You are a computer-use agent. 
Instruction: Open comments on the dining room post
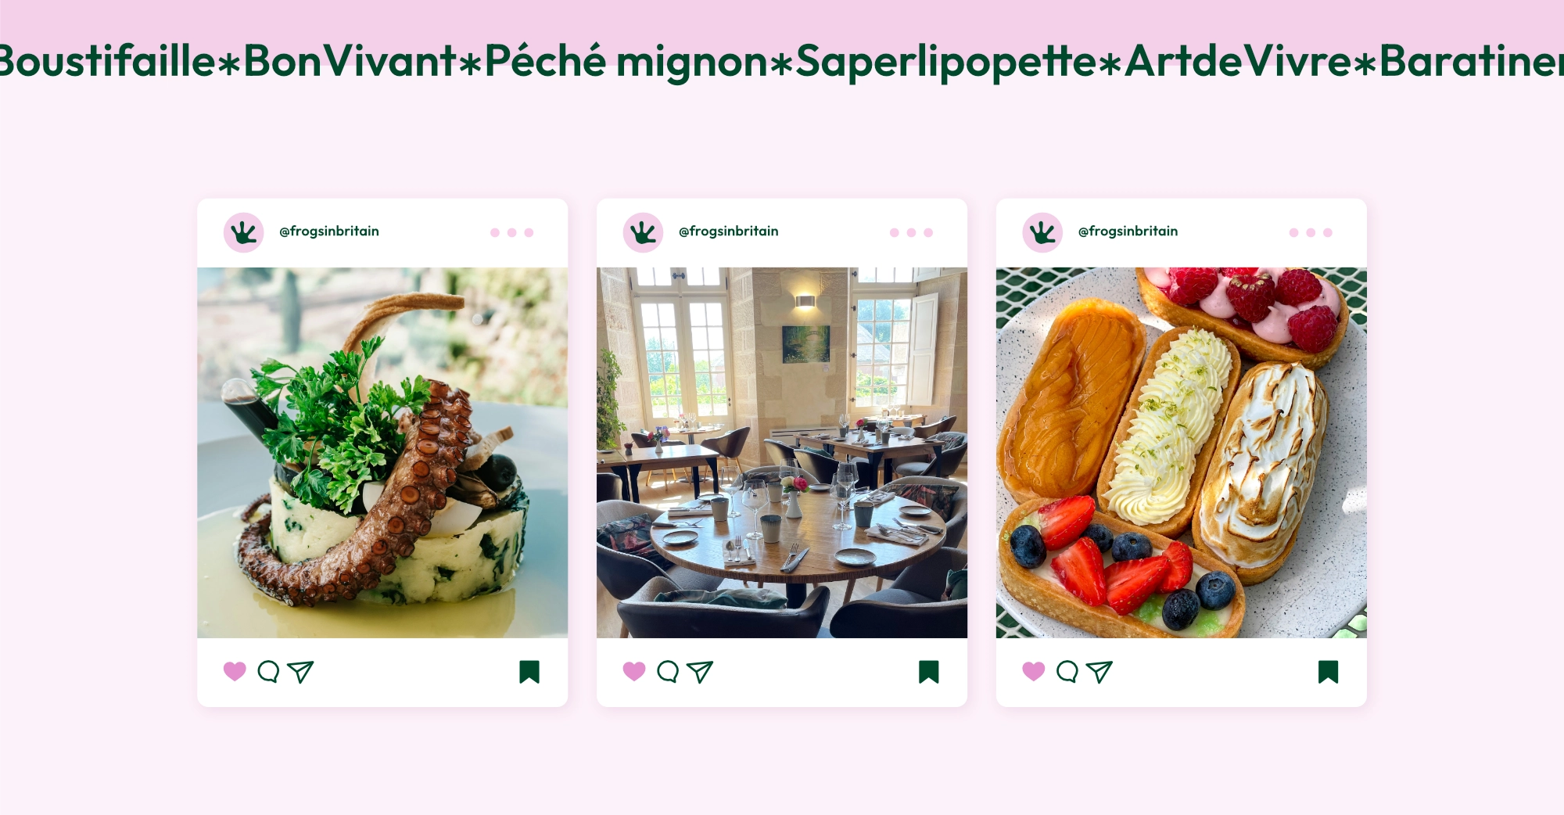[668, 672]
